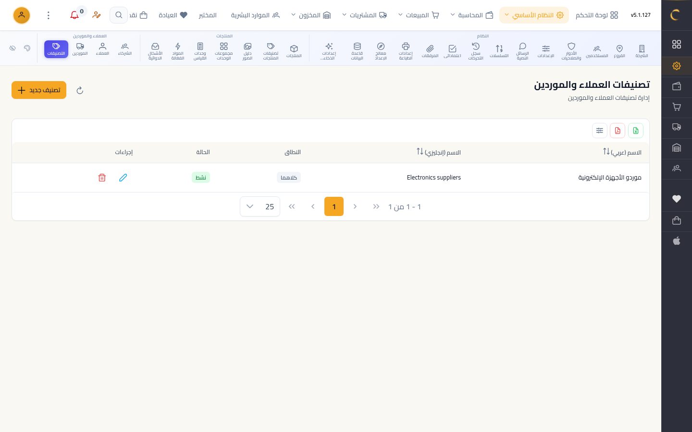Open Active Ingredients (المواد الفعالة)

click(x=178, y=51)
